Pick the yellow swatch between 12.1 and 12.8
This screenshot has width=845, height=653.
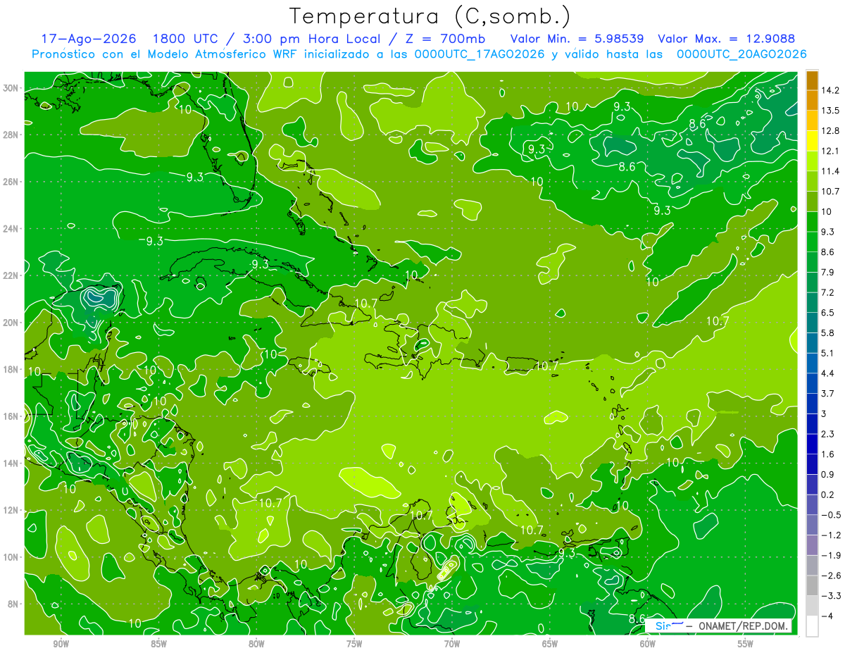(812, 141)
